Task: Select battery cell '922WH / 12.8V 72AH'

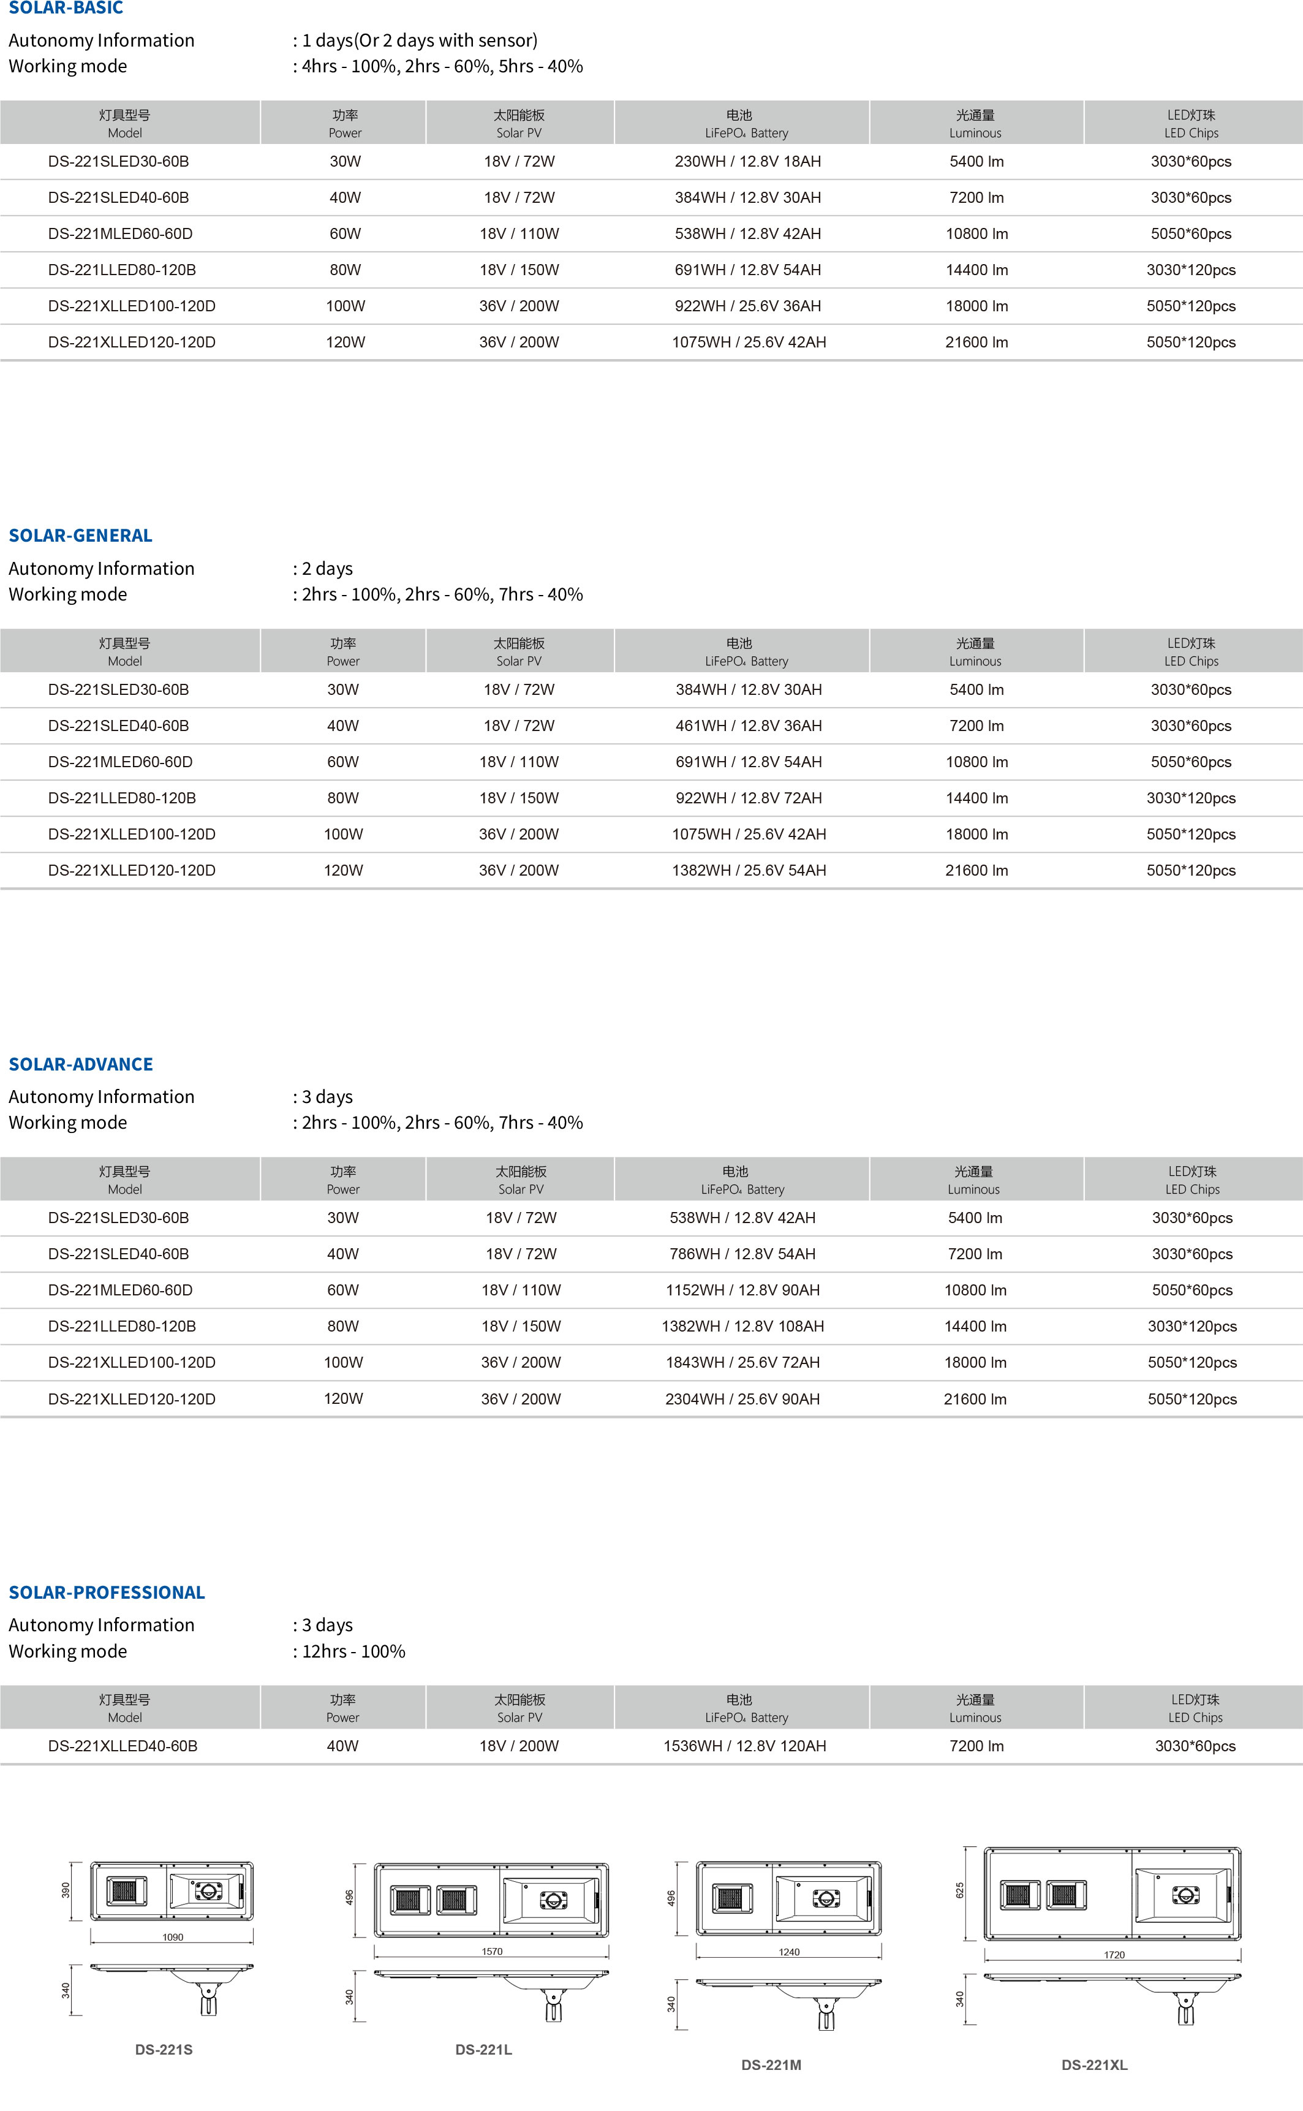Action: [749, 798]
